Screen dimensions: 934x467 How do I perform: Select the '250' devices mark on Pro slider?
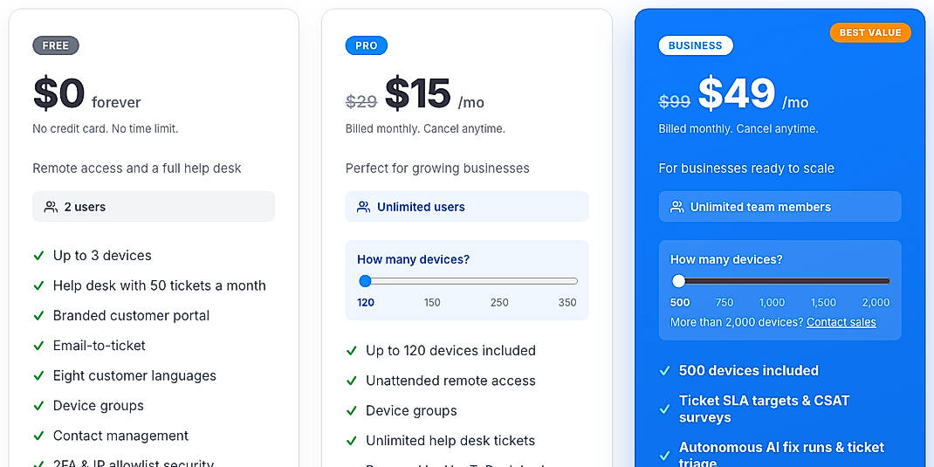click(499, 303)
